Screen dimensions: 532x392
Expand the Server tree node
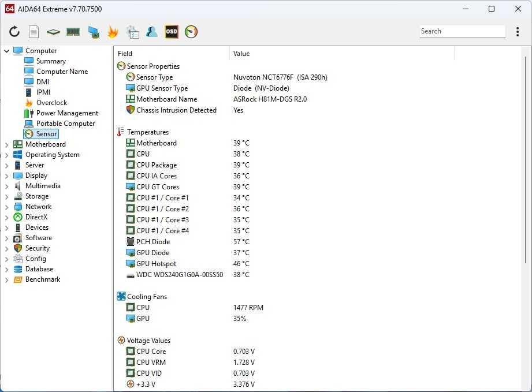[6, 166]
